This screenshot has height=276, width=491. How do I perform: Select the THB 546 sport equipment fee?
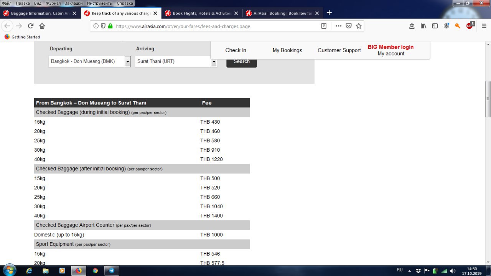pos(210,254)
